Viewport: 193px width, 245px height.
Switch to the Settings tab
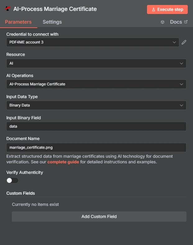pos(52,22)
